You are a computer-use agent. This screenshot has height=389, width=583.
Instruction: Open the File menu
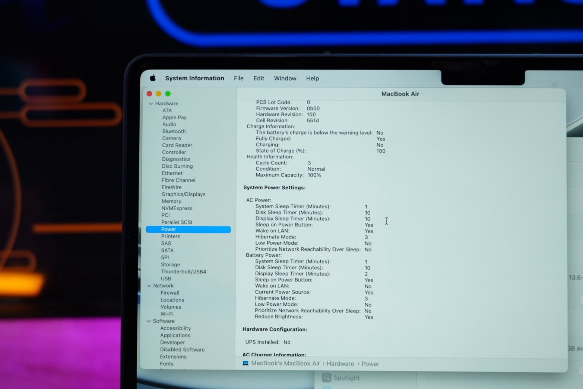238,78
